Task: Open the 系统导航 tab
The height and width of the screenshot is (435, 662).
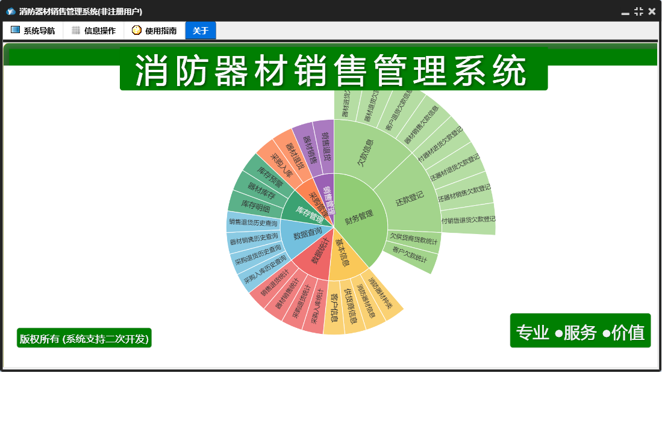Action: pos(33,30)
